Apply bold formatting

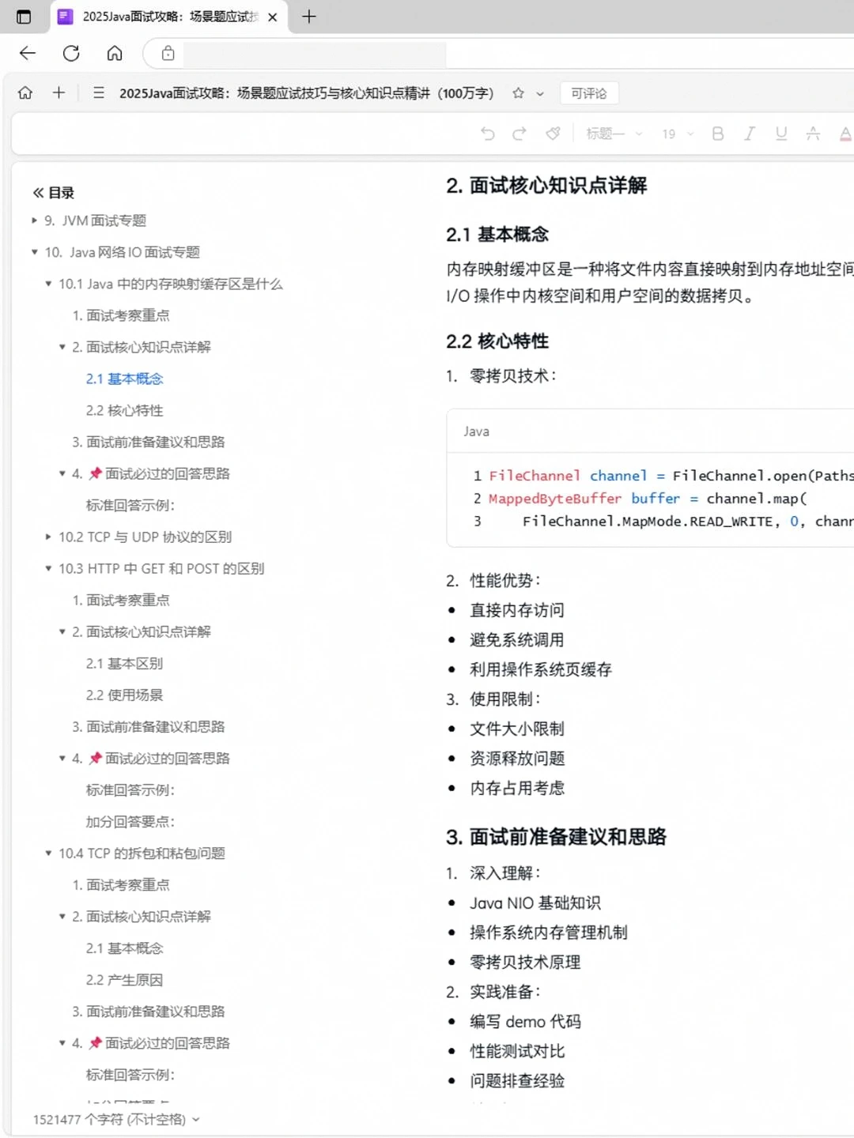[x=717, y=134]
